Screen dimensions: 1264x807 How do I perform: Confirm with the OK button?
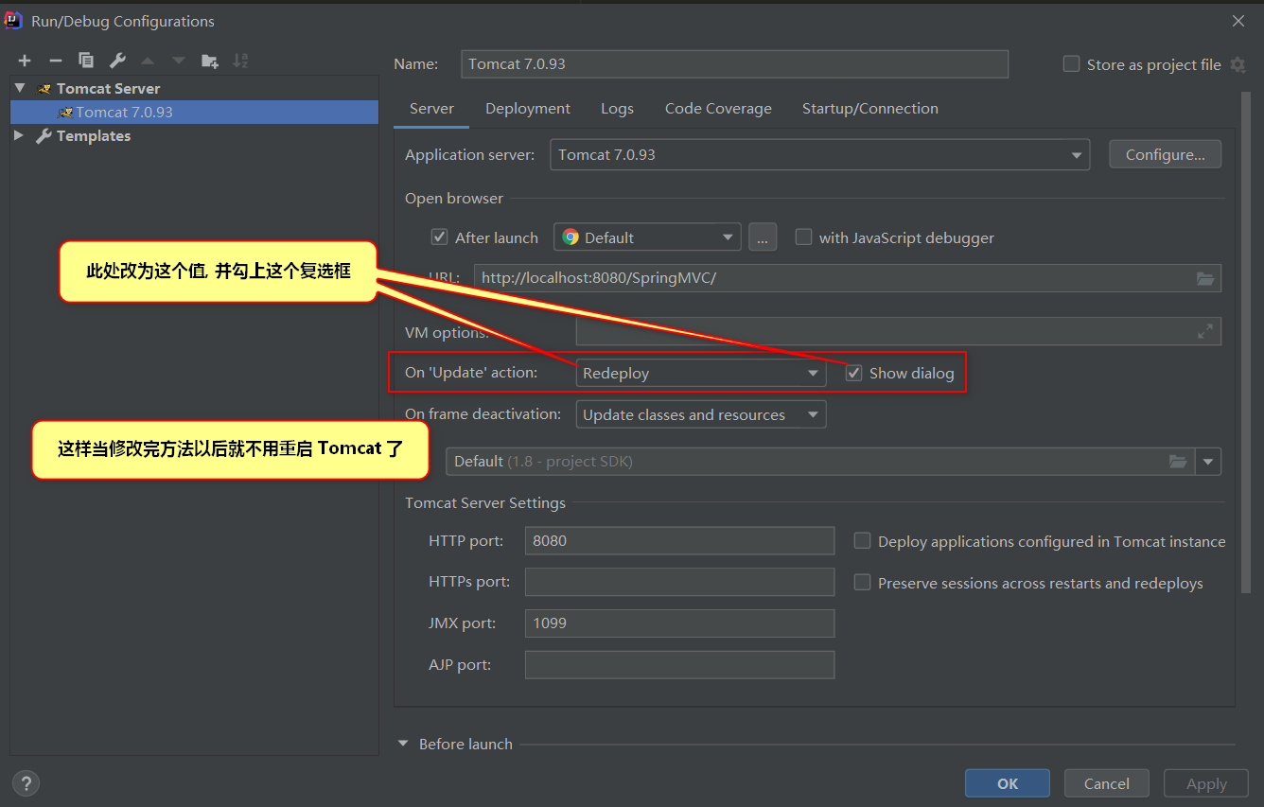pyautogui.click(x=1008, y=783)
